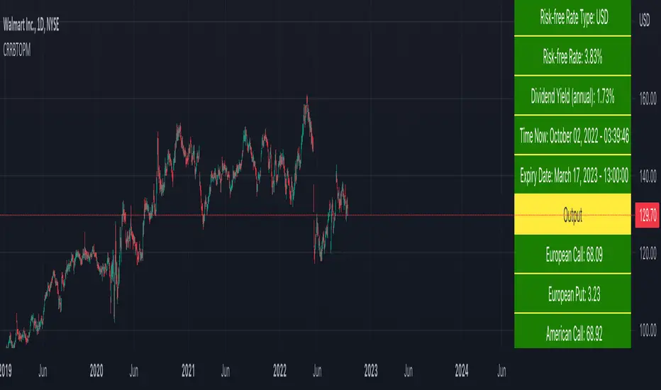The image size is (661, 390).
Task: Click the Walmart Inc., 1D, NYSE chart title
Action: [x=30, y=25]
